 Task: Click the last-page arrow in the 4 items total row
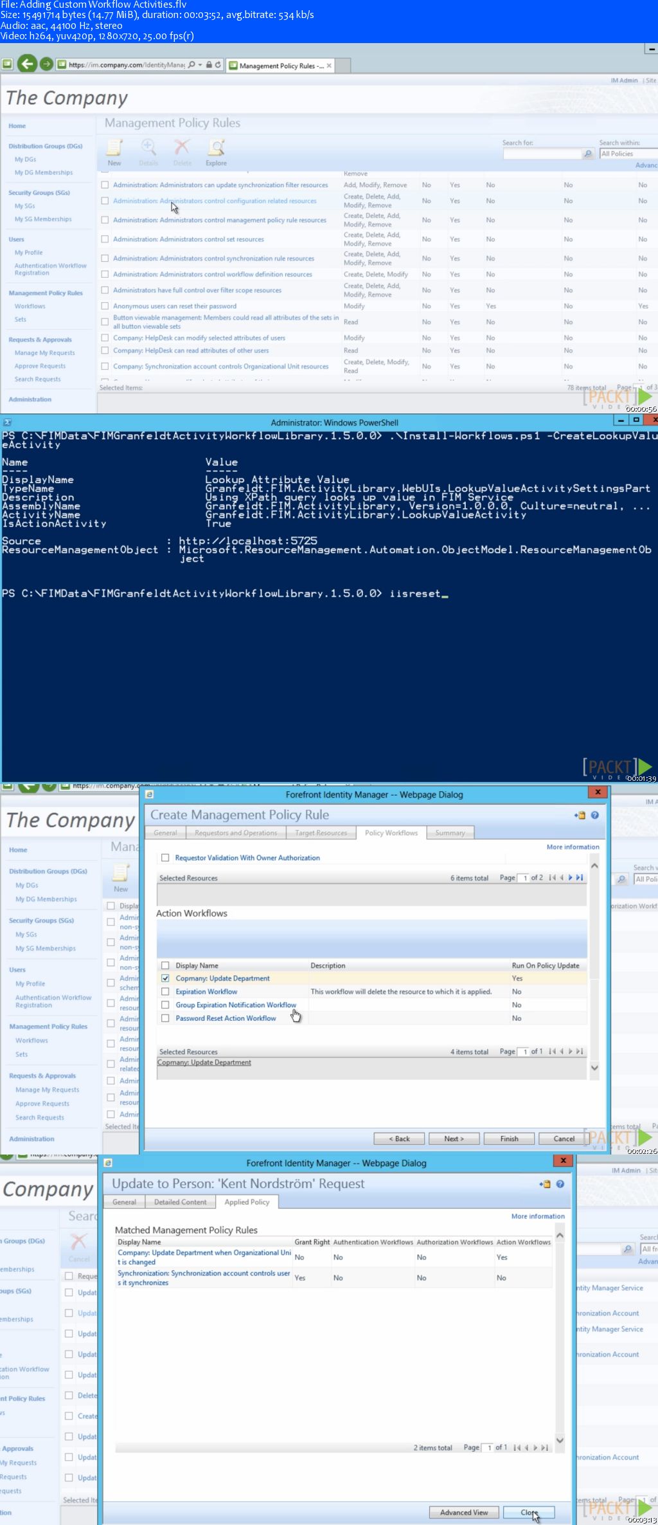tap(579, 1051)
